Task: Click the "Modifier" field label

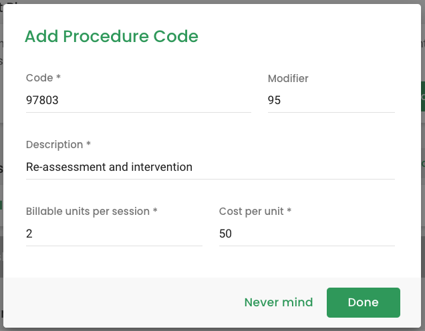Action: [x=288, y=79]
